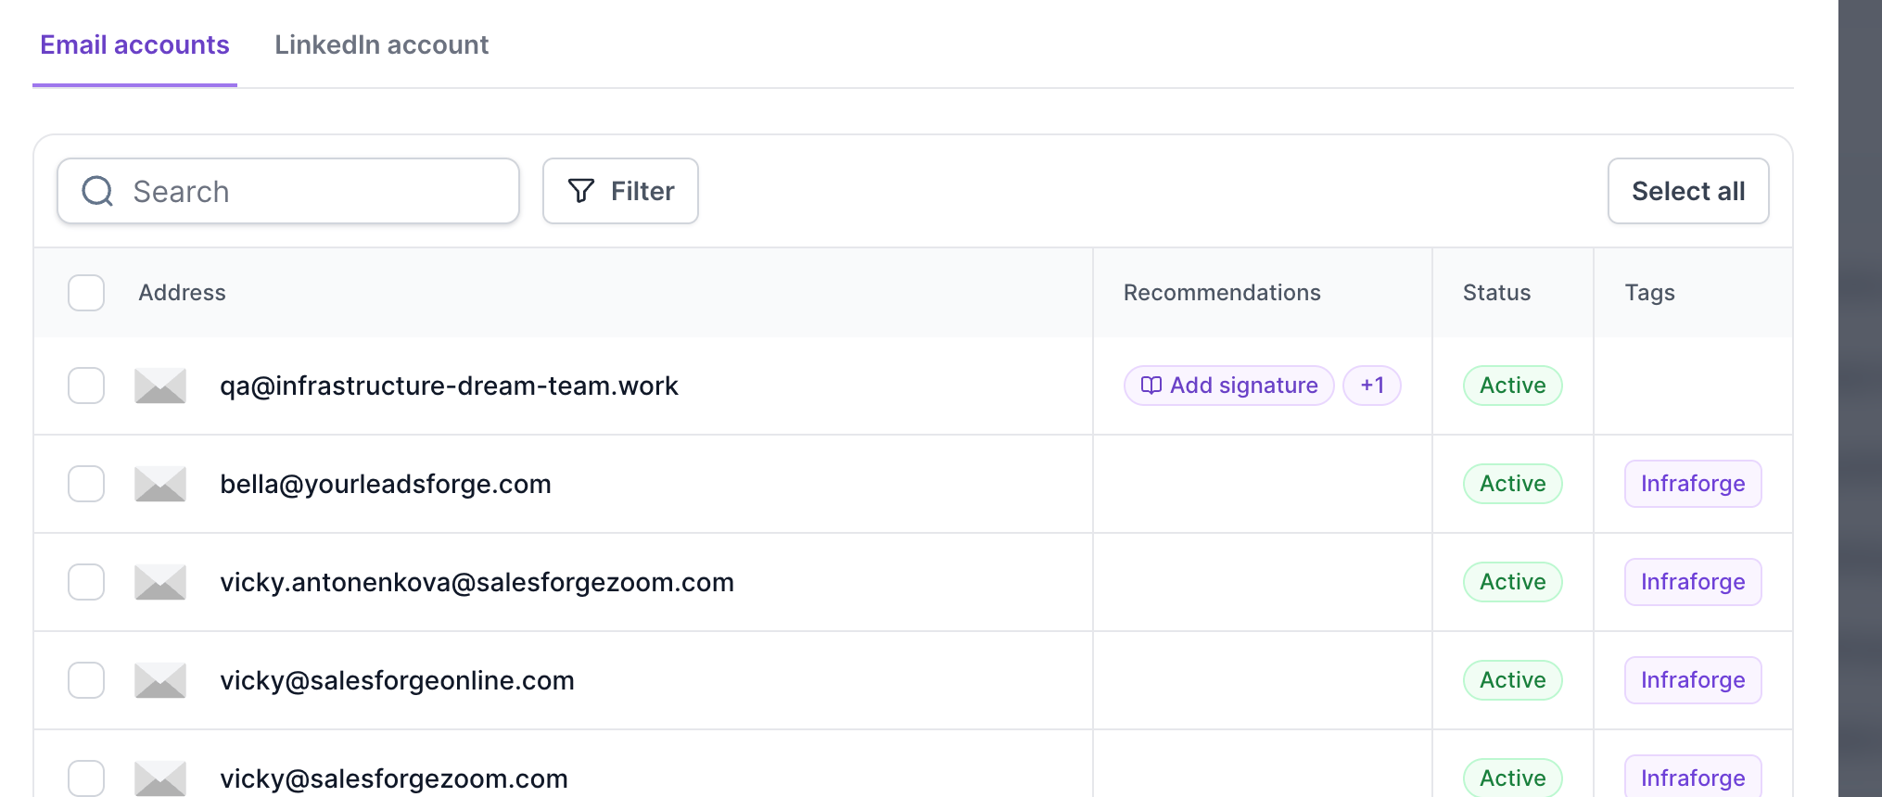Click envelope icon for vicky.antonenkova@salesforgezoom.com
This screenshot has width=1882, height=797.
click(x=160, y=582)
